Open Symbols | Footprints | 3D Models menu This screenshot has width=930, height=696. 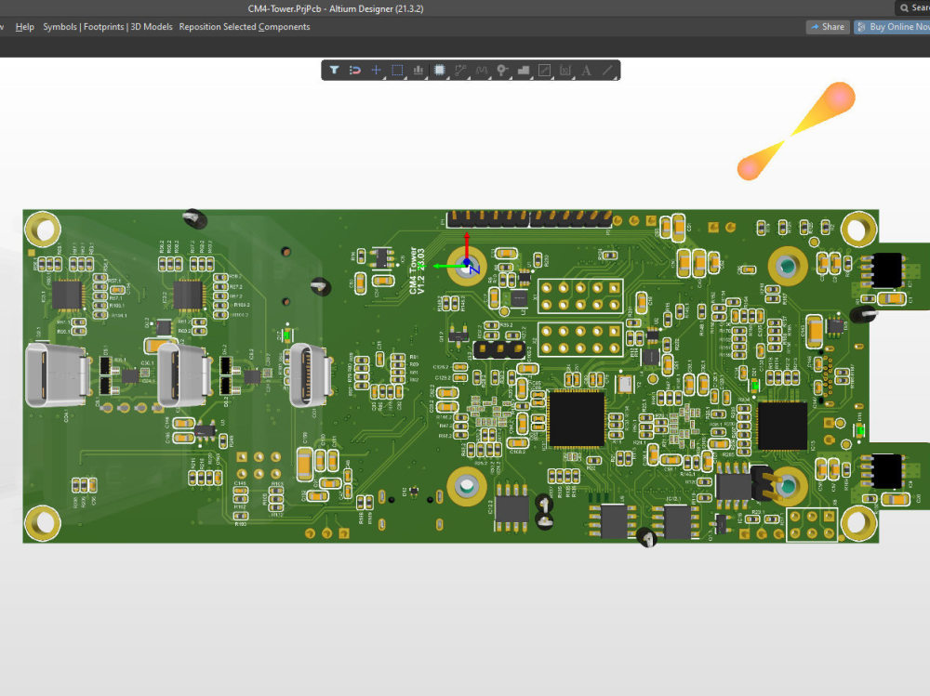(107, 27)
